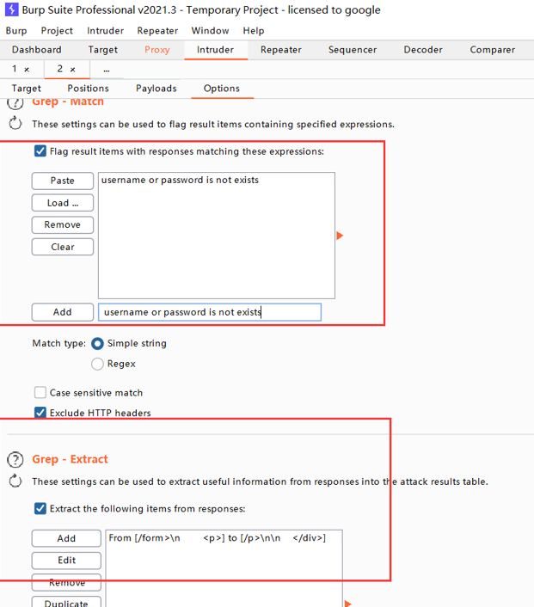Click Edit in Grep - Extract
Viewport: 534px width, 607px height.
[x=66, y=561]
